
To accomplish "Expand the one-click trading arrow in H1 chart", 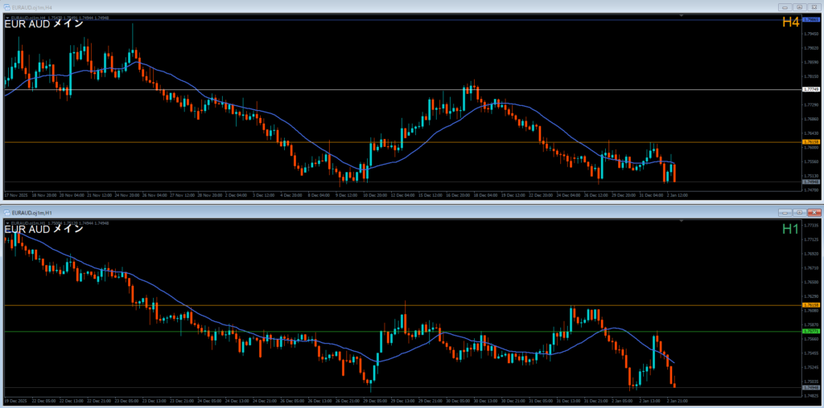I will coord(7,223).
